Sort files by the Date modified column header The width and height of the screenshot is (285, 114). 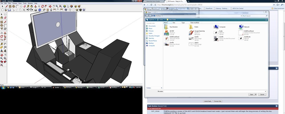click(x=196, y=23)
